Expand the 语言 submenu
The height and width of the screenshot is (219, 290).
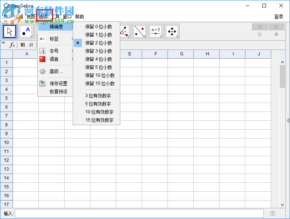pos(56,59)
